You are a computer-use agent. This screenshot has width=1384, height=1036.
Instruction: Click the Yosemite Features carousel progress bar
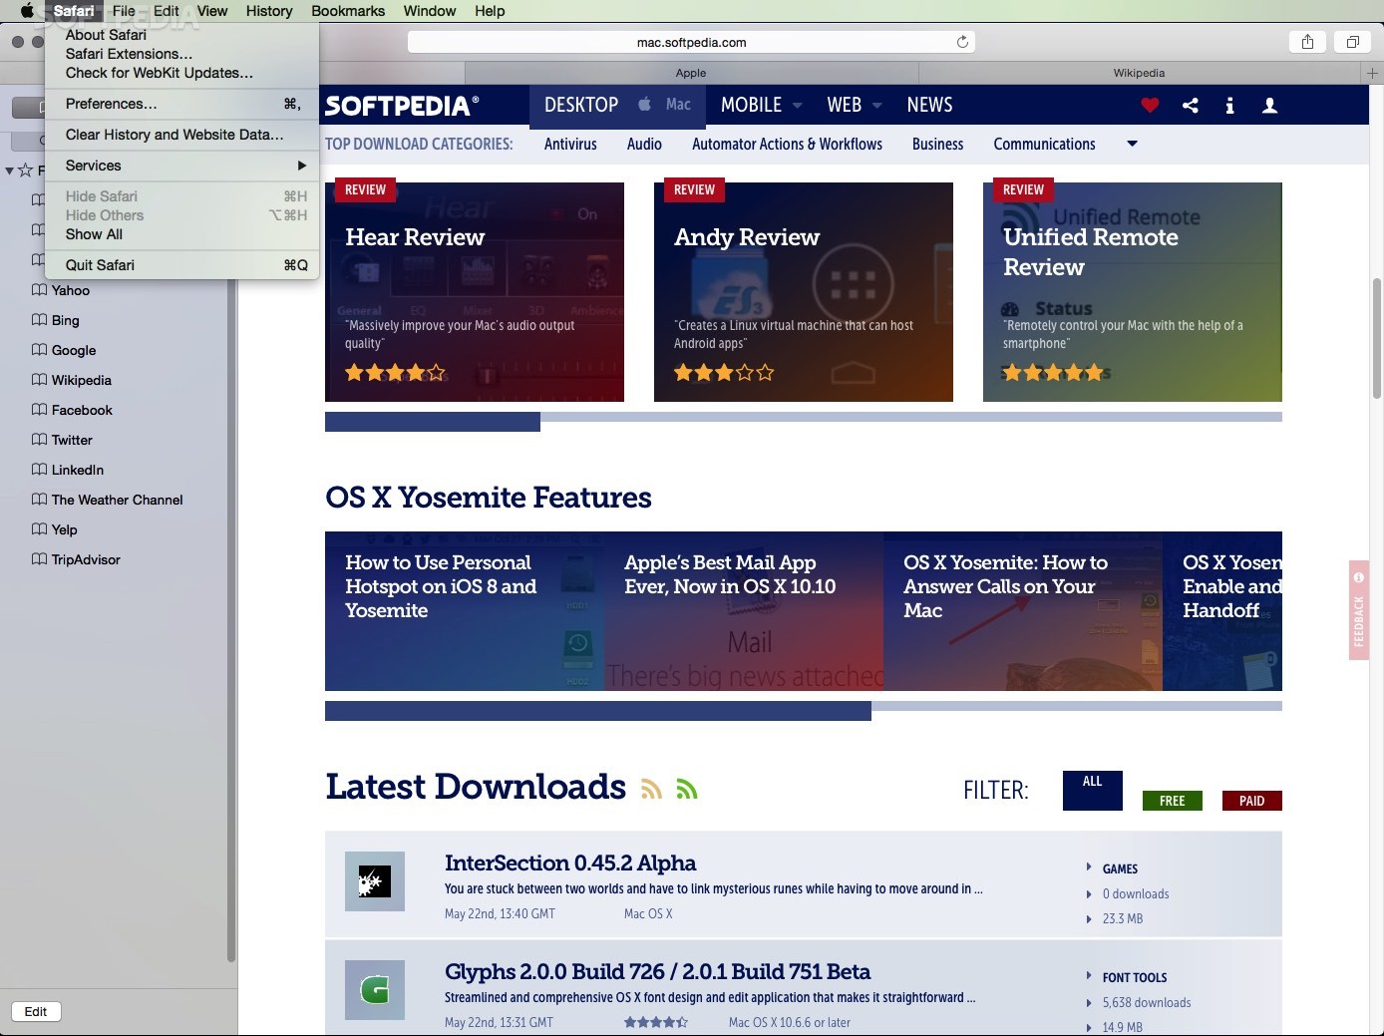(804, 710)
